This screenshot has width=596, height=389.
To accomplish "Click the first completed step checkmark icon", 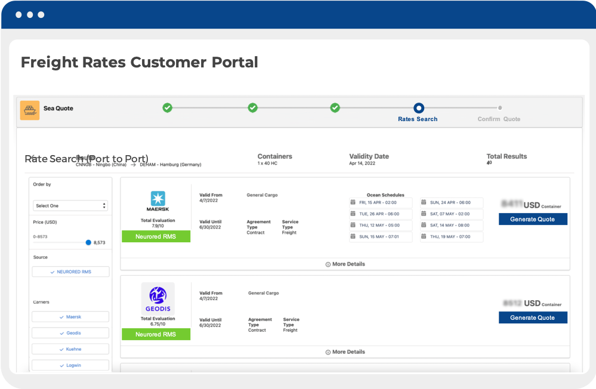I will (168, 108).
